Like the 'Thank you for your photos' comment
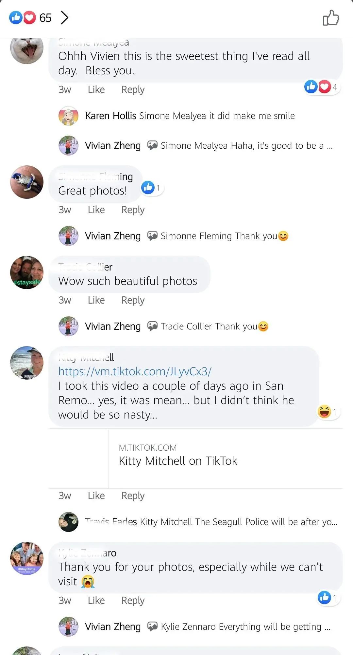The width and height of the screenshot is (353, 655). 96,601
